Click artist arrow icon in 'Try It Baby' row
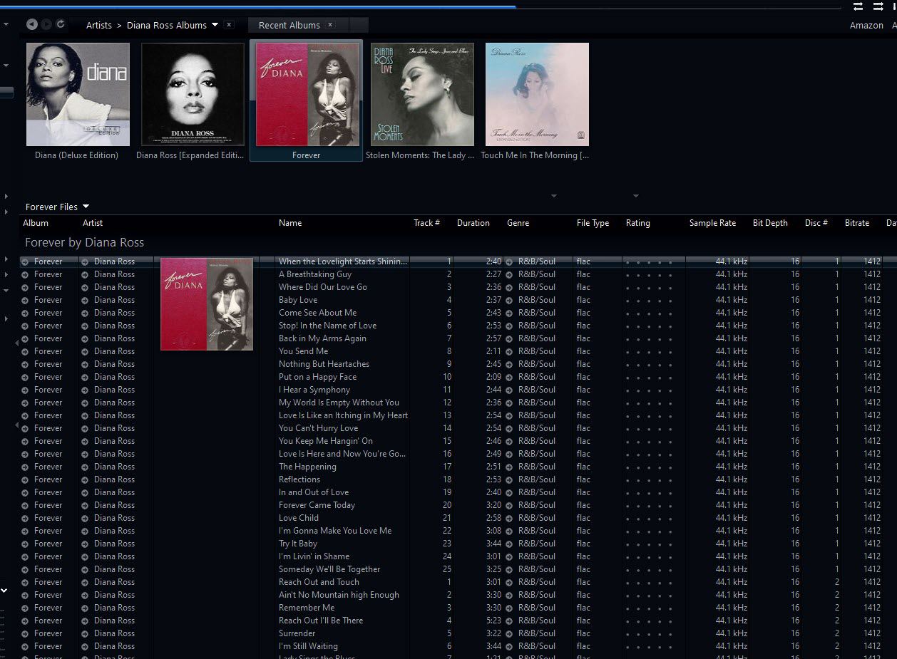Screen dimensions: 897x659 [x=85, y=544]
